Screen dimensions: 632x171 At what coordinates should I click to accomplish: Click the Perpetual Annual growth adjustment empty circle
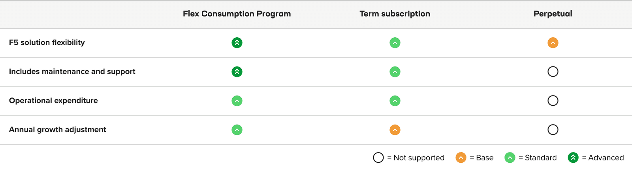click(x=553, y=130)
